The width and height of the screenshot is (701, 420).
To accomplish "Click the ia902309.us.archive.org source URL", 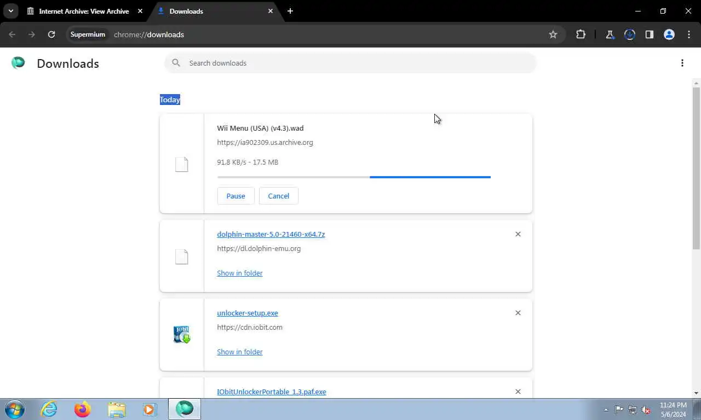I will click(265, 142).
